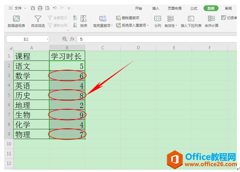Screen dimensions: 240x172
Task: Click the formula bar showing 5
Action: coord(157,40)
